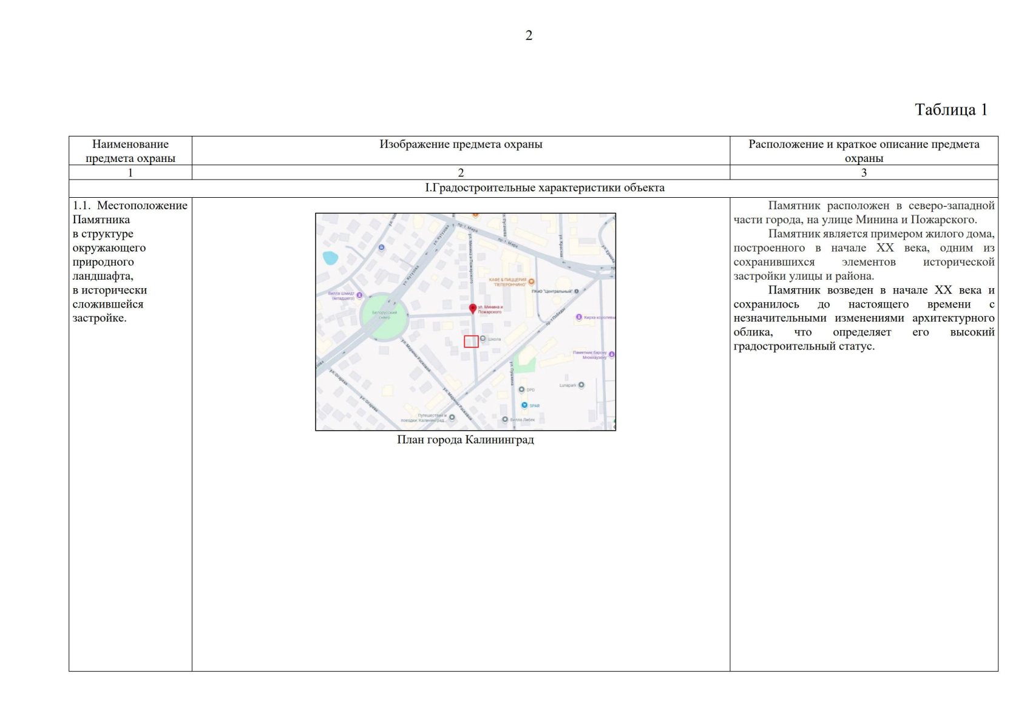Select the Путешествия и поездки marker icon

[x=452, y=417]
